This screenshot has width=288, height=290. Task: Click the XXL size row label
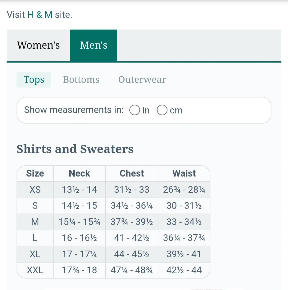[x=35, y=270]
